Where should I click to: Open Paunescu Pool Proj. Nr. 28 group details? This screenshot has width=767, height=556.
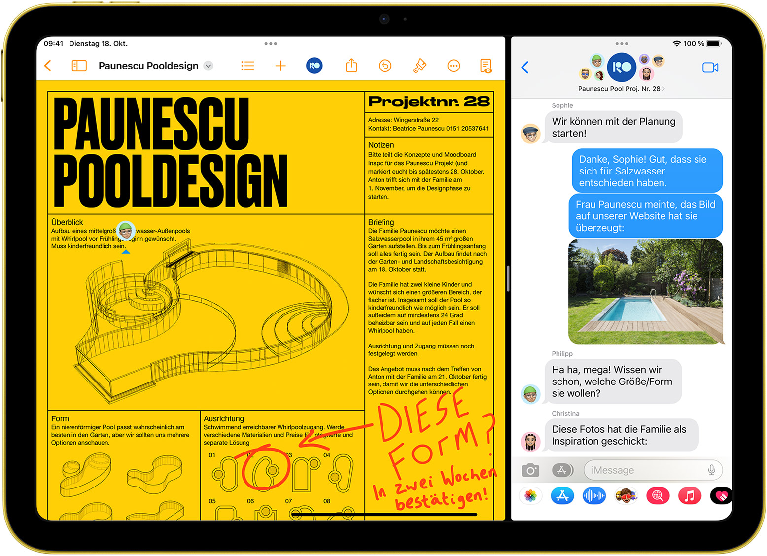[621, 89]
